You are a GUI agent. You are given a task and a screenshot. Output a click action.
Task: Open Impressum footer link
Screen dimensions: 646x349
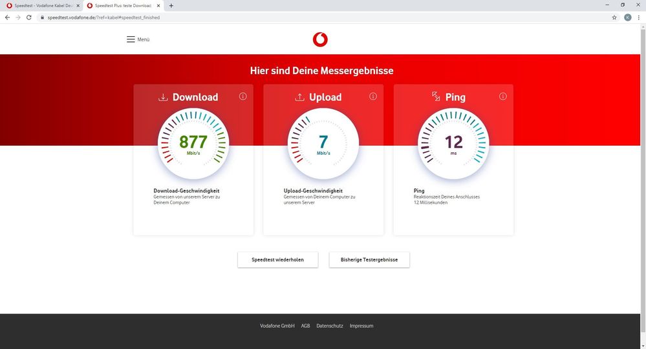coord(361,326)
